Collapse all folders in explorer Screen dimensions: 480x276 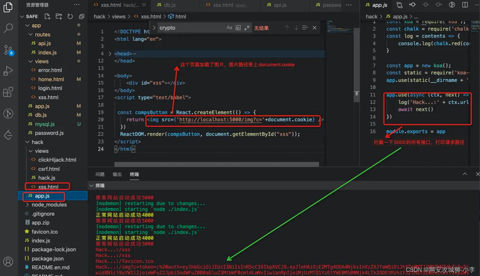click(82, 16)
